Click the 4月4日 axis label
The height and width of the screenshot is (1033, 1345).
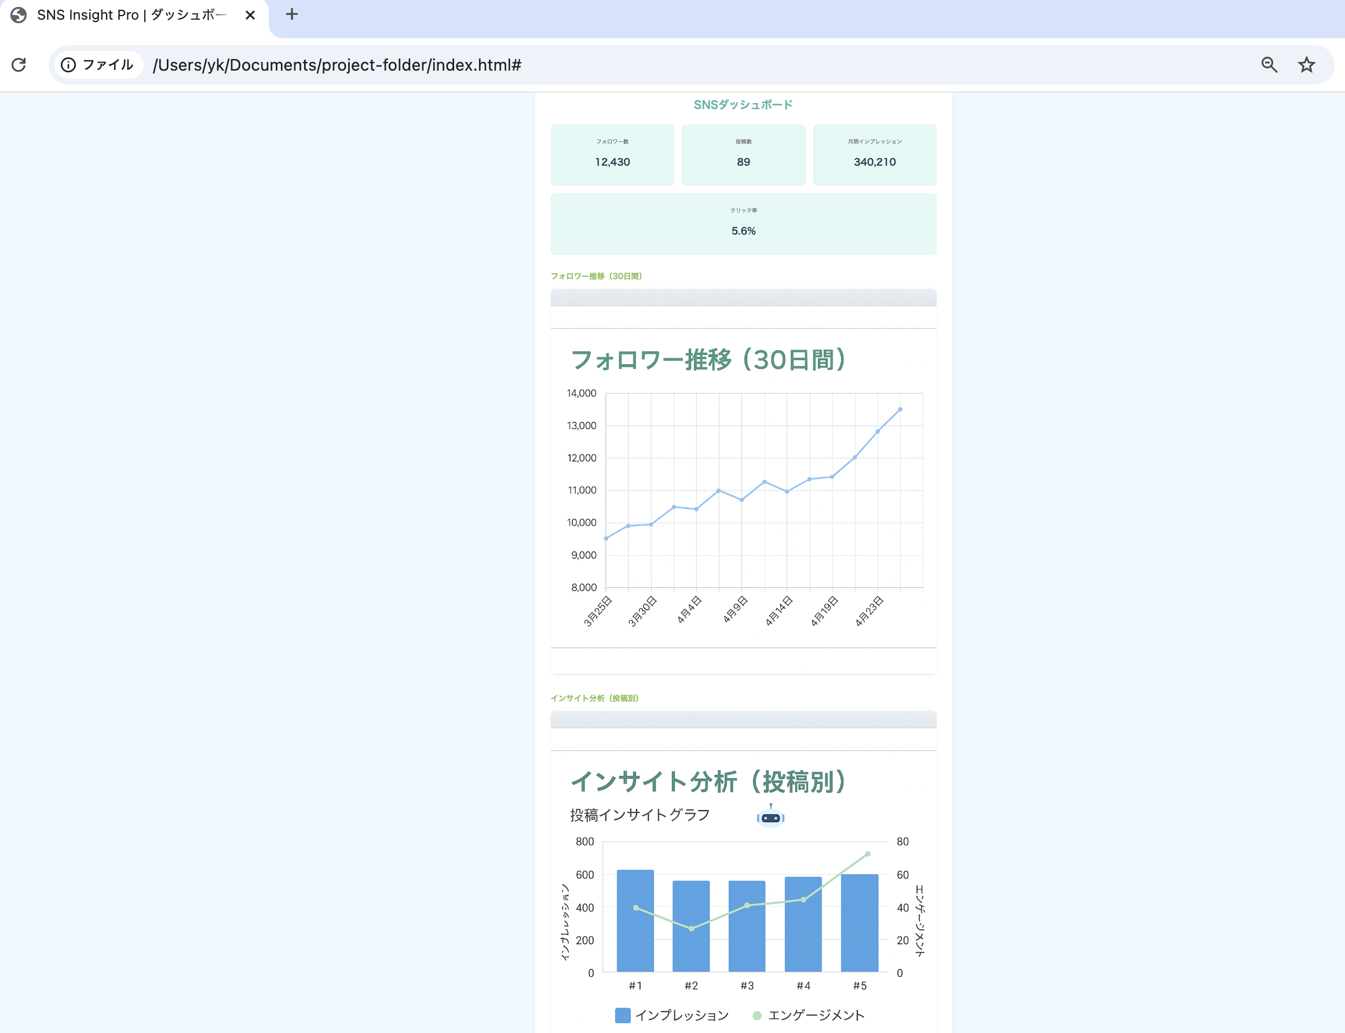(689, 609)
